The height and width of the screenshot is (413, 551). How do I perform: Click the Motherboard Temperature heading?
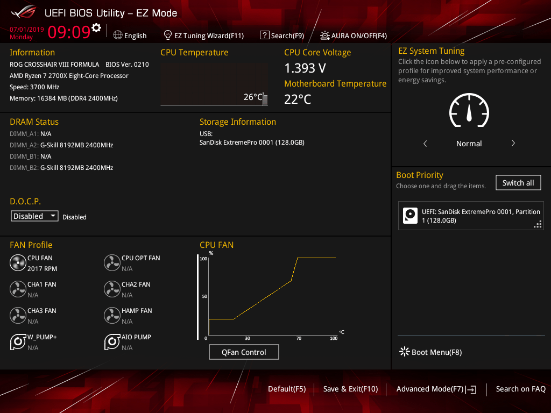coord(335,83)
